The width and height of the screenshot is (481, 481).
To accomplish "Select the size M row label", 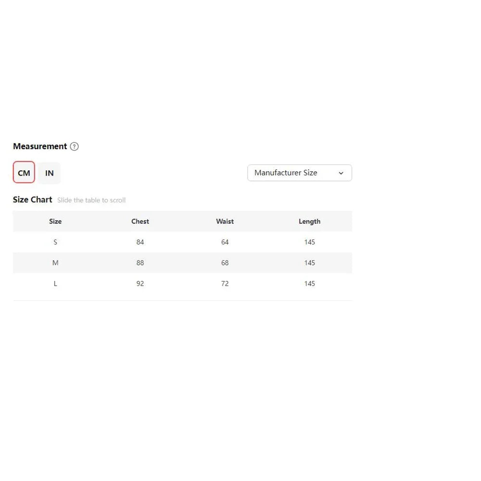I will click(x=55, y=263).
